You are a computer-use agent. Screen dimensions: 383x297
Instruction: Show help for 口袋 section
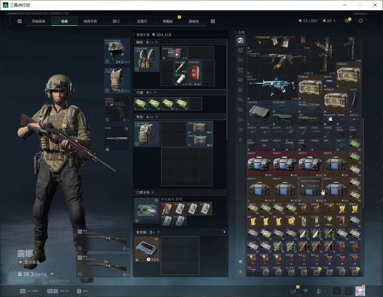point(155,92)
